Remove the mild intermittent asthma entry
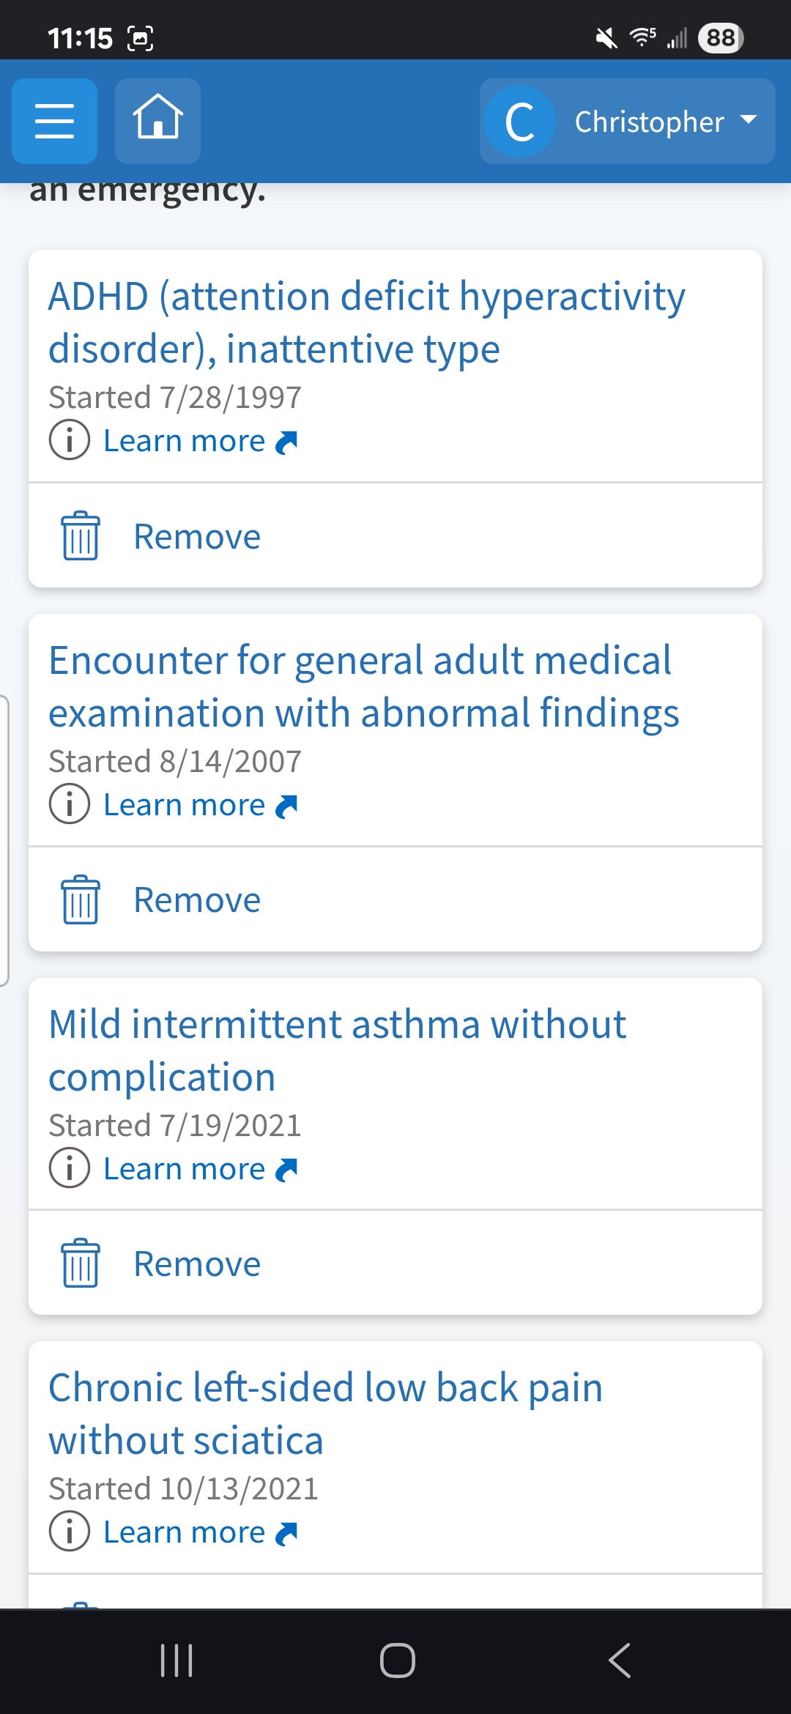 click(196, 1264)
